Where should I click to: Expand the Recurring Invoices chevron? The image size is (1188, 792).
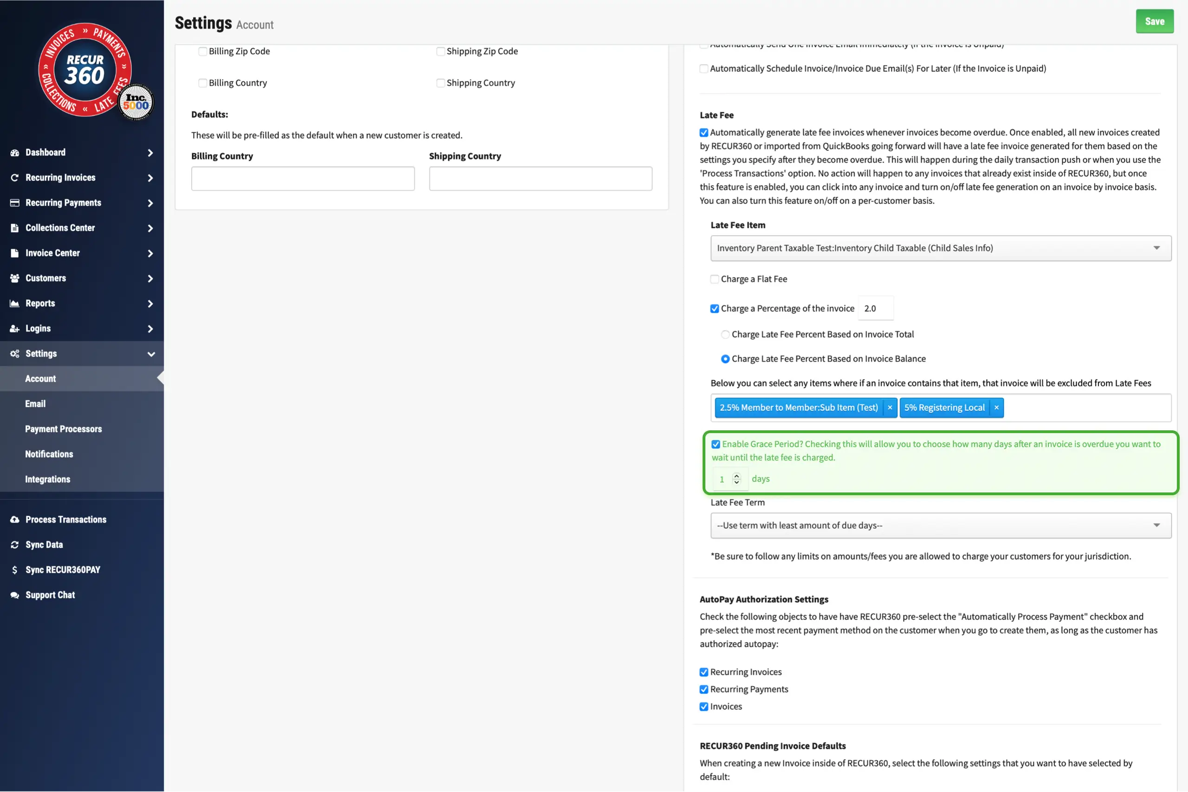150,178
